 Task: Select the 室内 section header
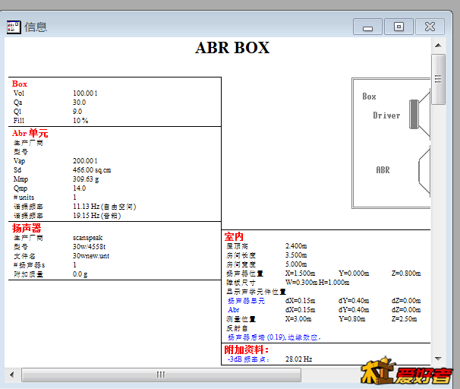[233, 236]
